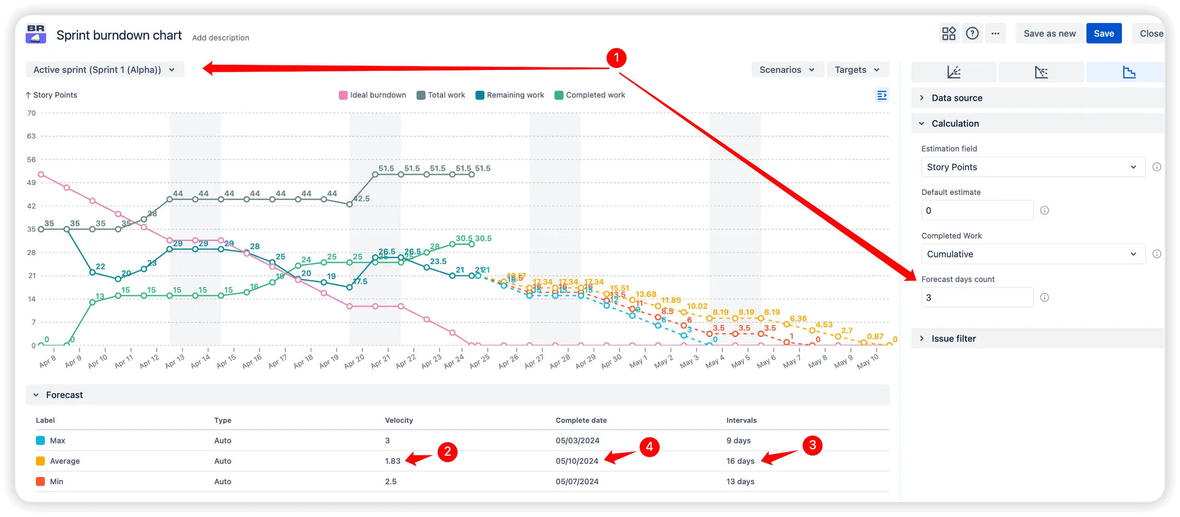Click the info icon next to Forecast days count
Screen dimensions: 1180x517
pos(1045,297)
